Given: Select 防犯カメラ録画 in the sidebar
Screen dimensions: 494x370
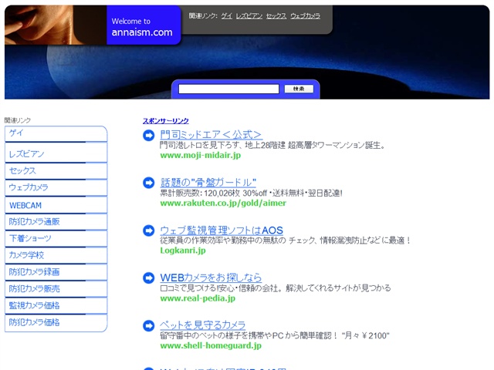Looking at the screenshot, I should (56, 272).
